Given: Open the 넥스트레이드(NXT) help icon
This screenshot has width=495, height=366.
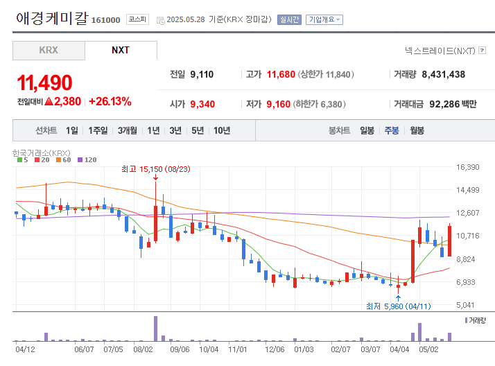Looking at the screenshot, I should pos(482,50).
